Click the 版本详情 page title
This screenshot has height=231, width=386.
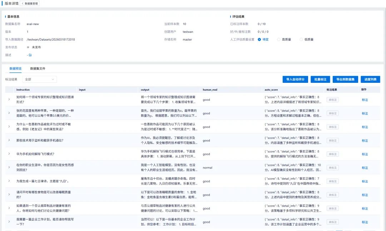(x=11, y=4)
